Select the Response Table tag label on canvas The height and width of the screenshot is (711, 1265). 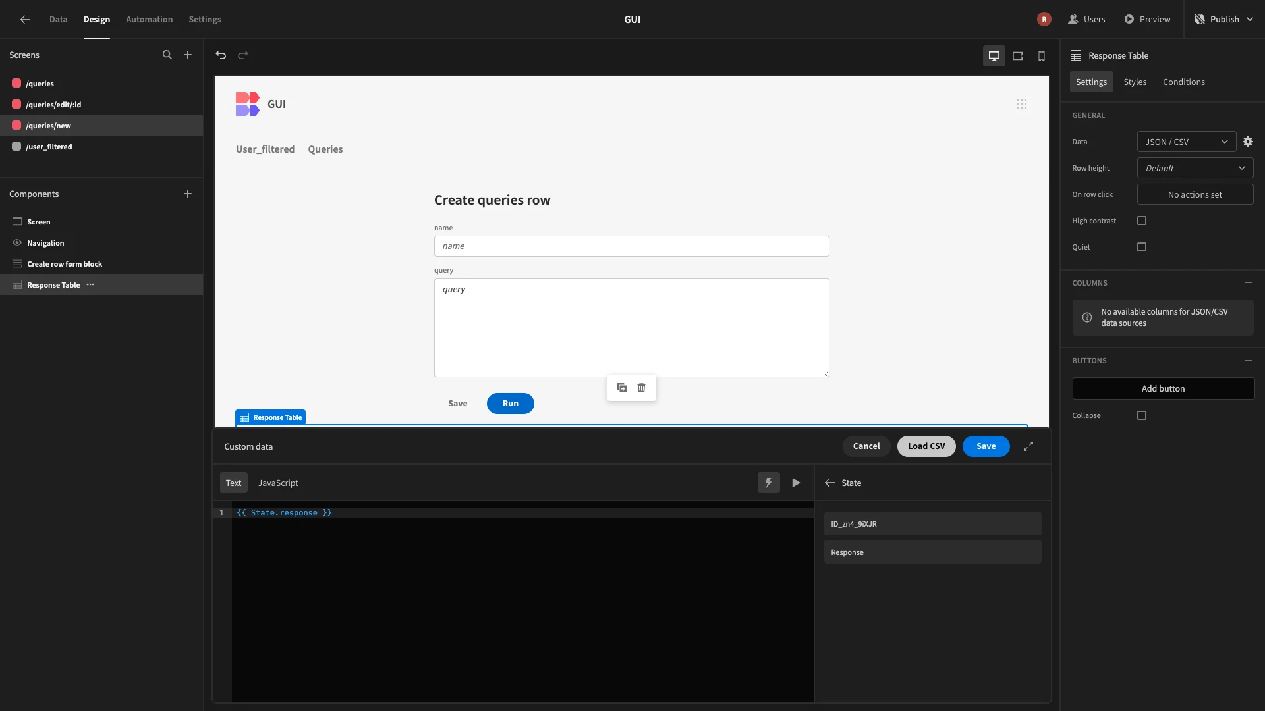(271, 417)
